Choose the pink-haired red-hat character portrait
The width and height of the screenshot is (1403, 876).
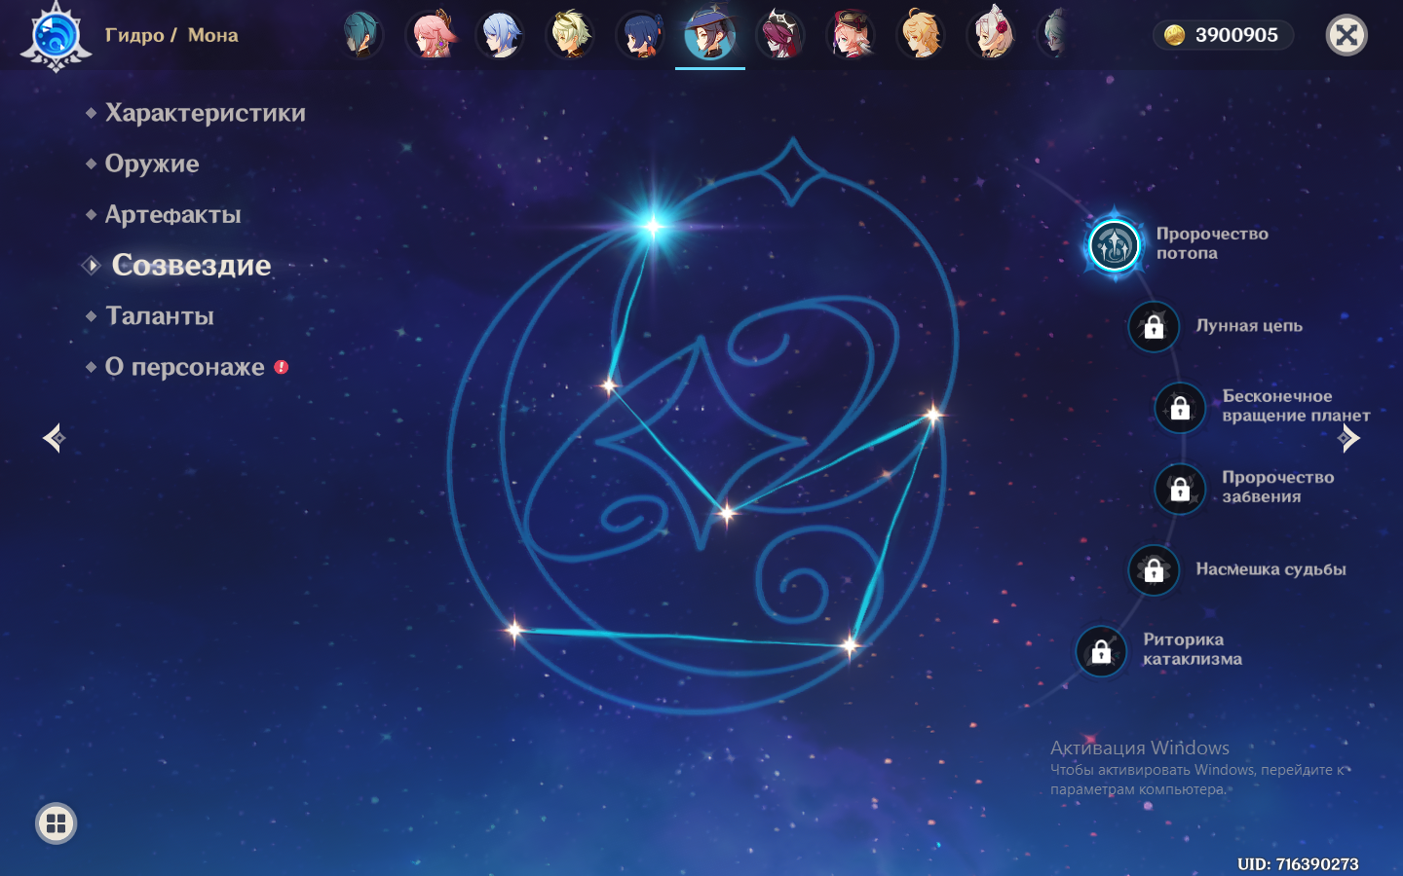click(x=851, y=34)
